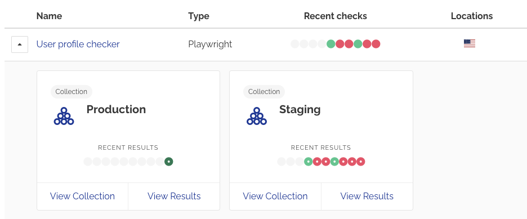Click the Name column header
Viewport: 527px width, 219px height.
tap(49, 16)
